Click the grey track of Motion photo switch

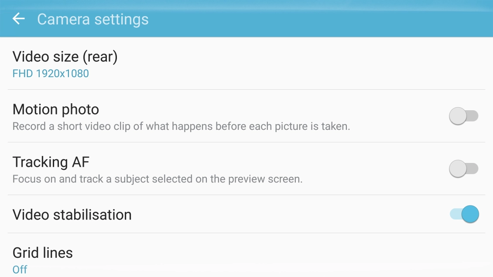pos(474,116)
